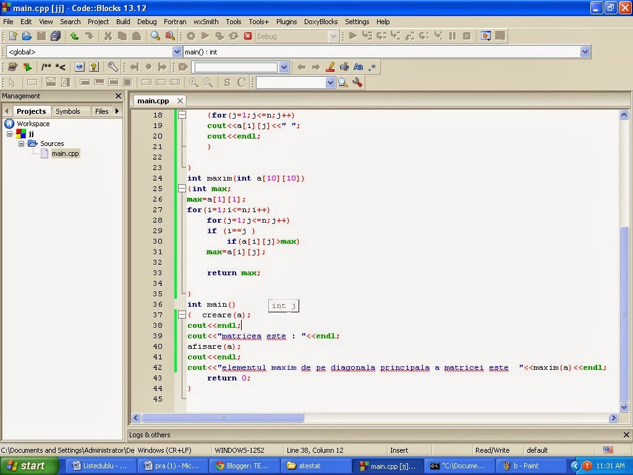The image size is (633, 475).
Task: Click the Open file folder icon
Action: pos(27,36)
